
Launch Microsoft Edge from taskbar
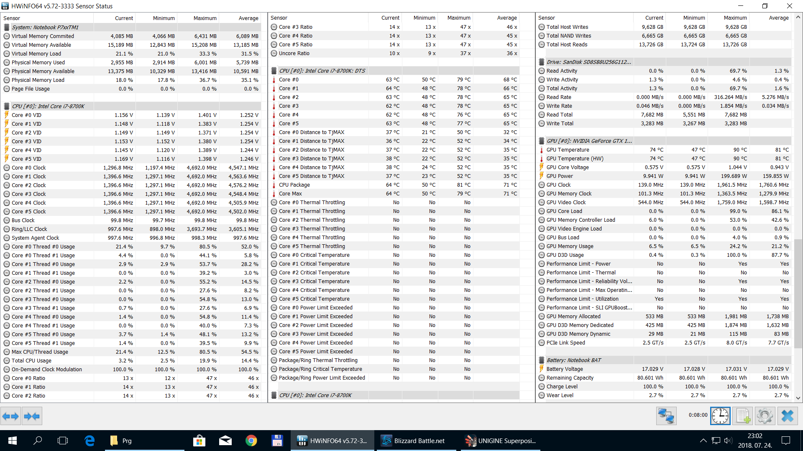point(90,441)
